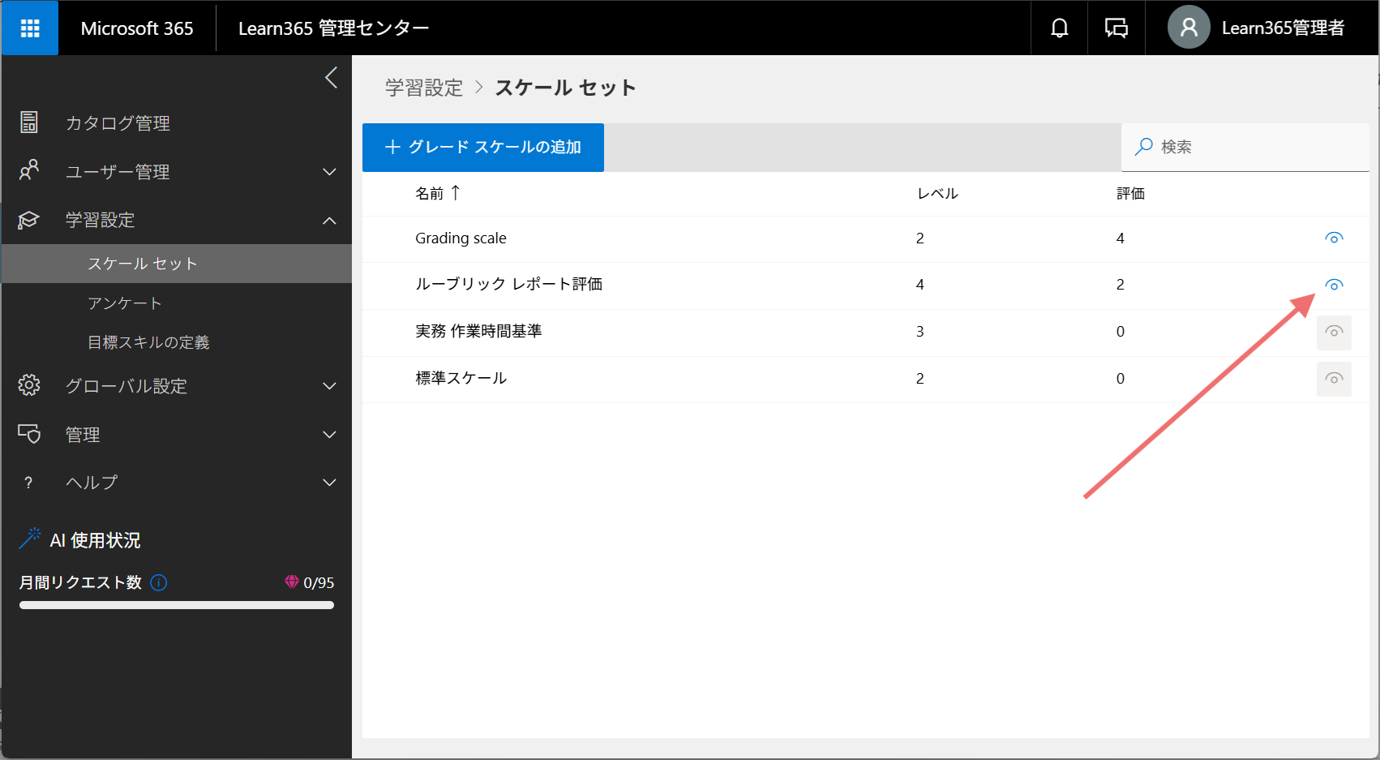Screen dimensions: 1380x760
Task: Click Learn365 管理センター title
Action: click(x=334, y=28)
